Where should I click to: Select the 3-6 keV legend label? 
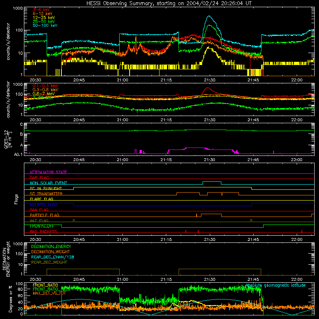[41, 10]
